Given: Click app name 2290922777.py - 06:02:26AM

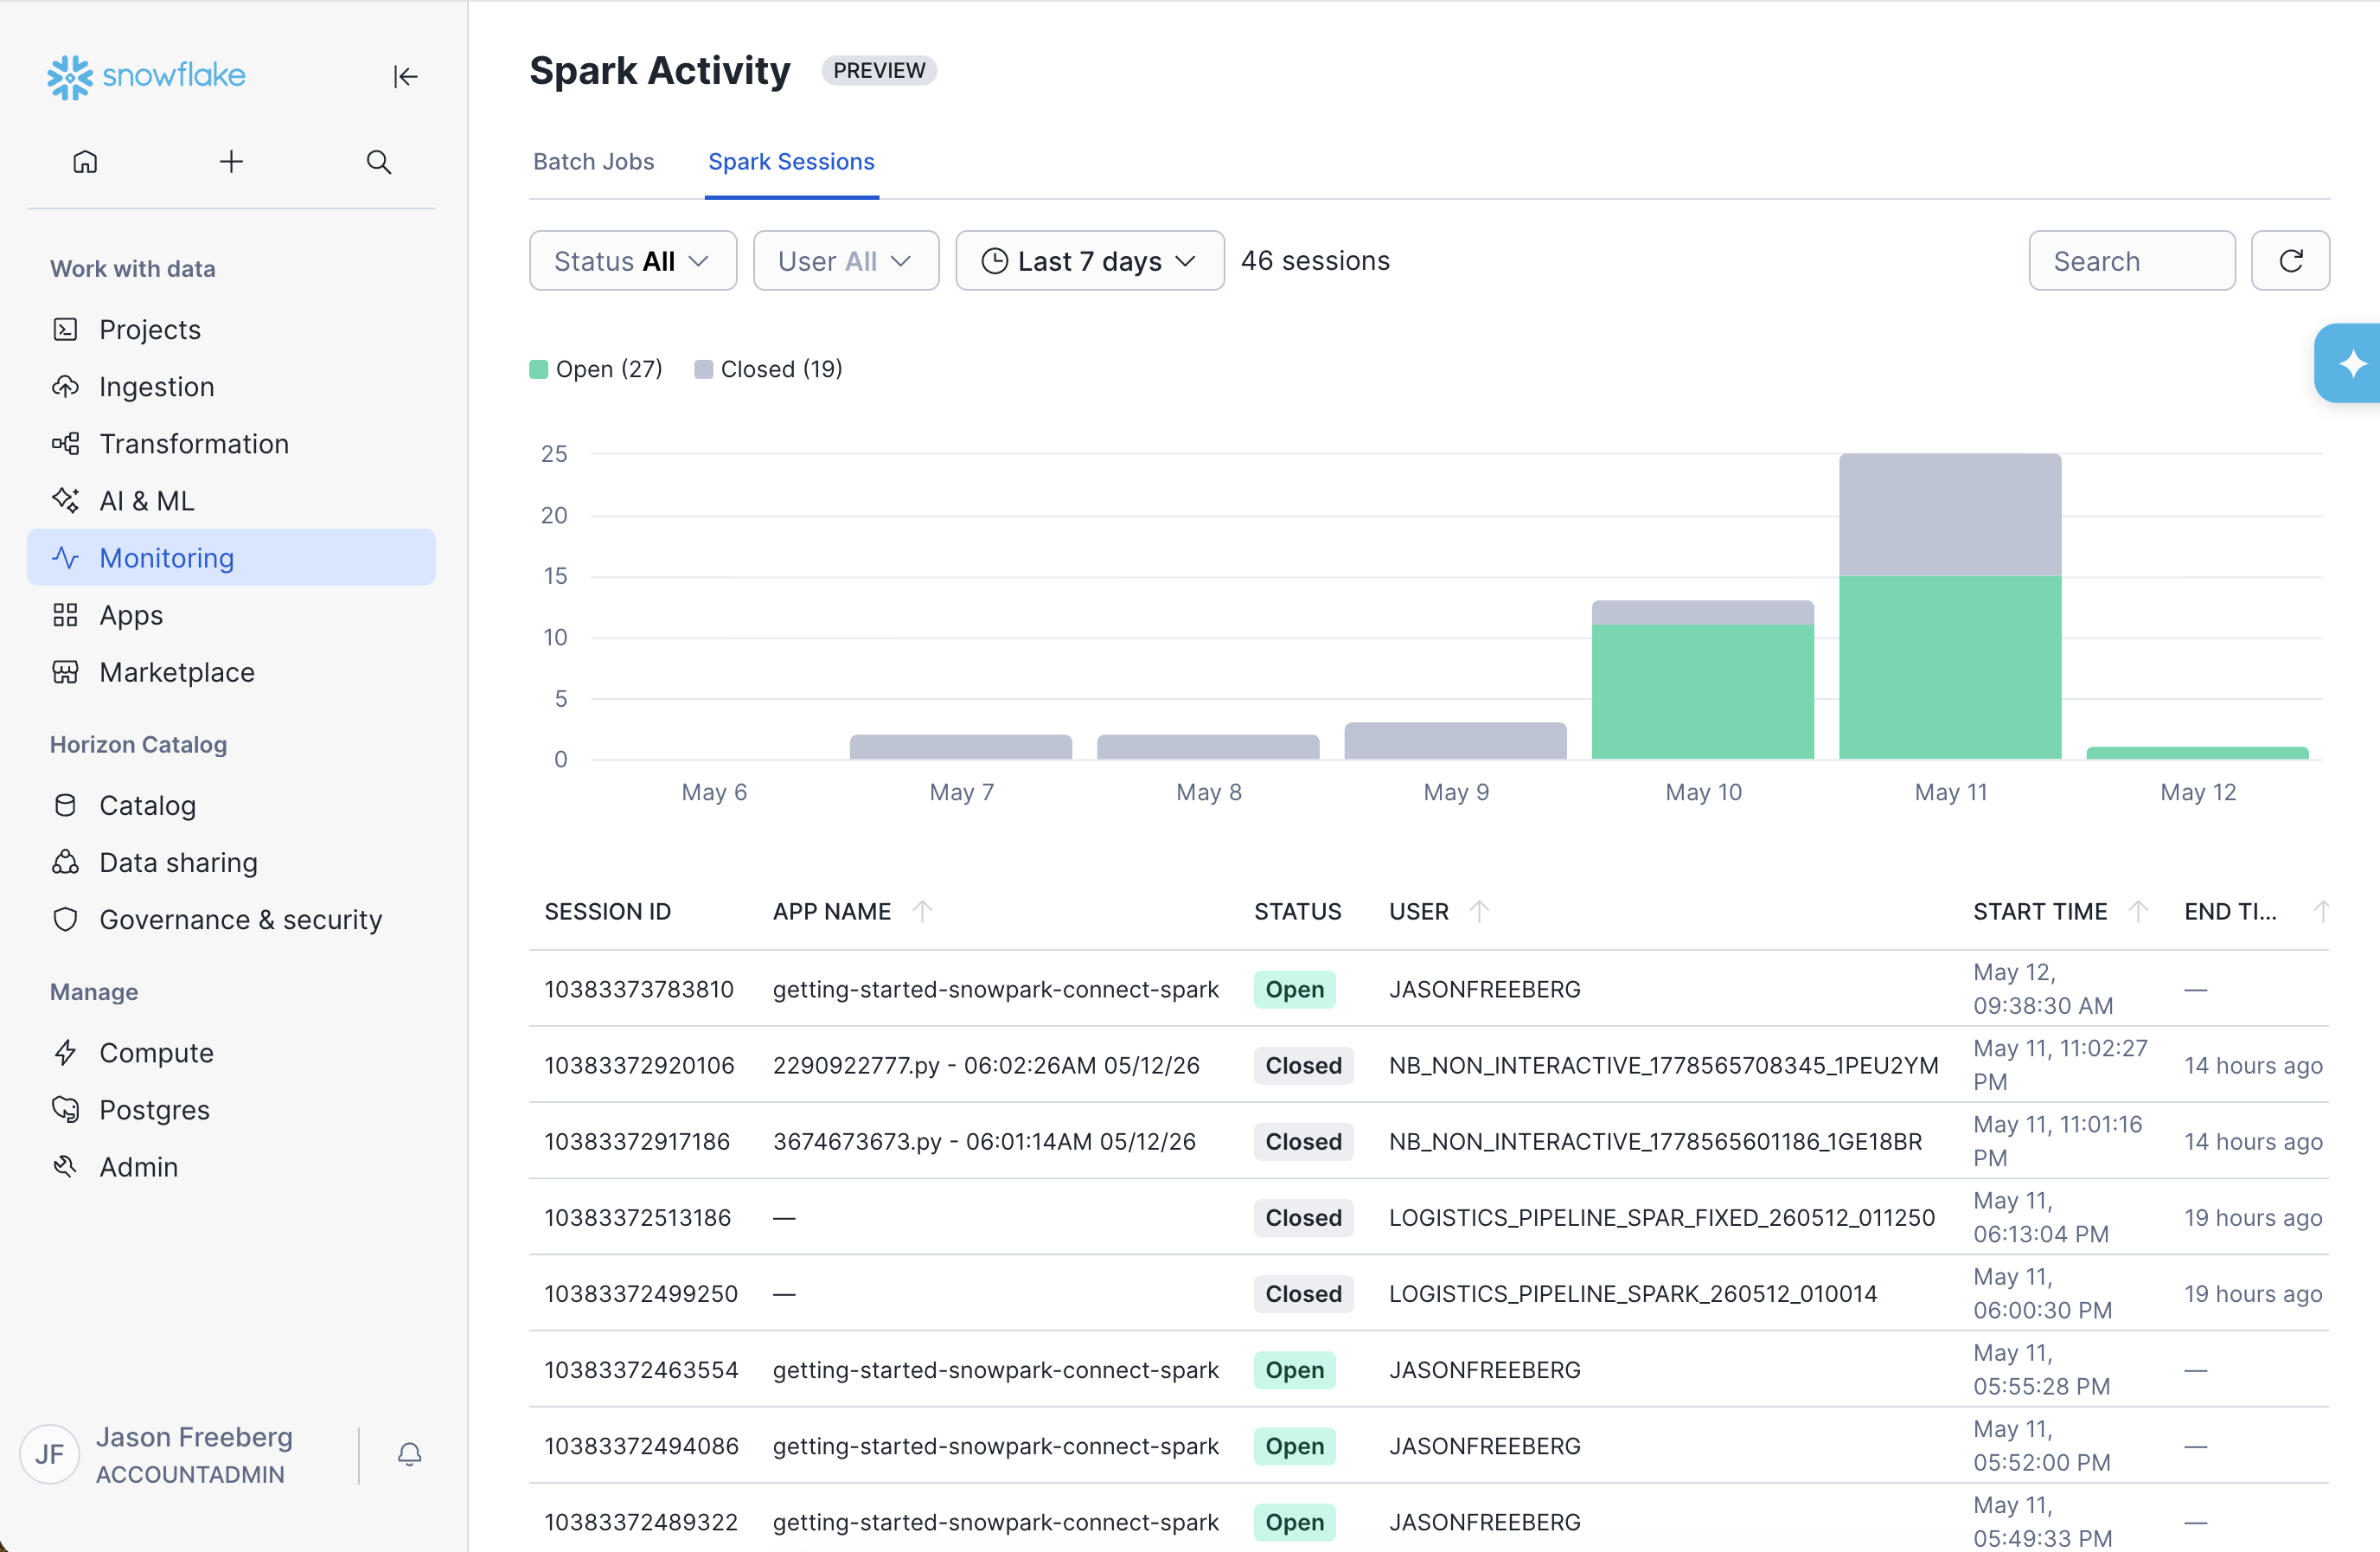Looking at the screenshot, I should pyautogui.click(x=986, y=1065).
